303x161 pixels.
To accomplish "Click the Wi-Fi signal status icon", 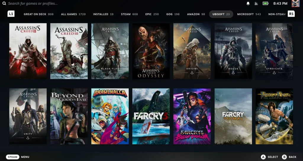I will (256, 4).
